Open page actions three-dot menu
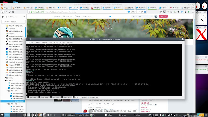The image size is (208, 117). pyautogui.click(x=139, y=12)
